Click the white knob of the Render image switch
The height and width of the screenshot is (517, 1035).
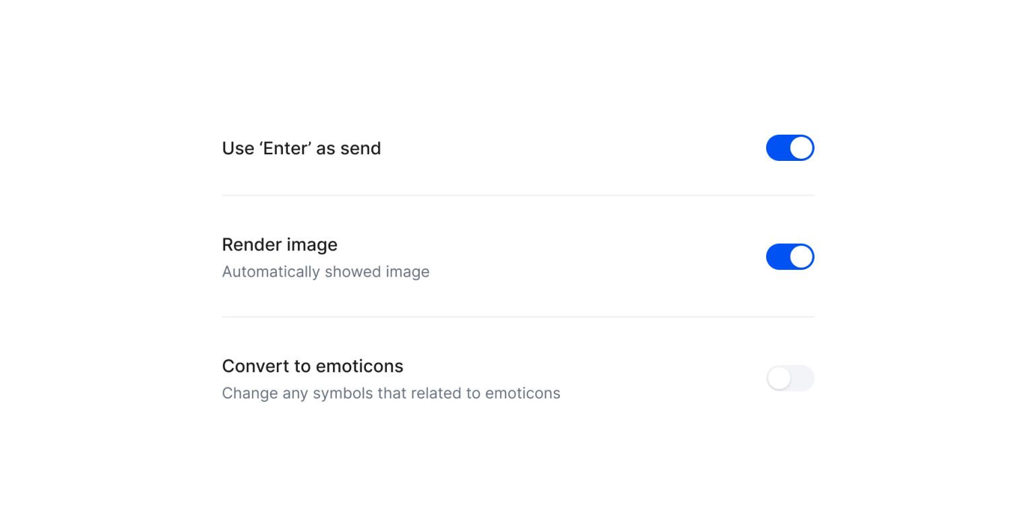(x=801, y=257)
